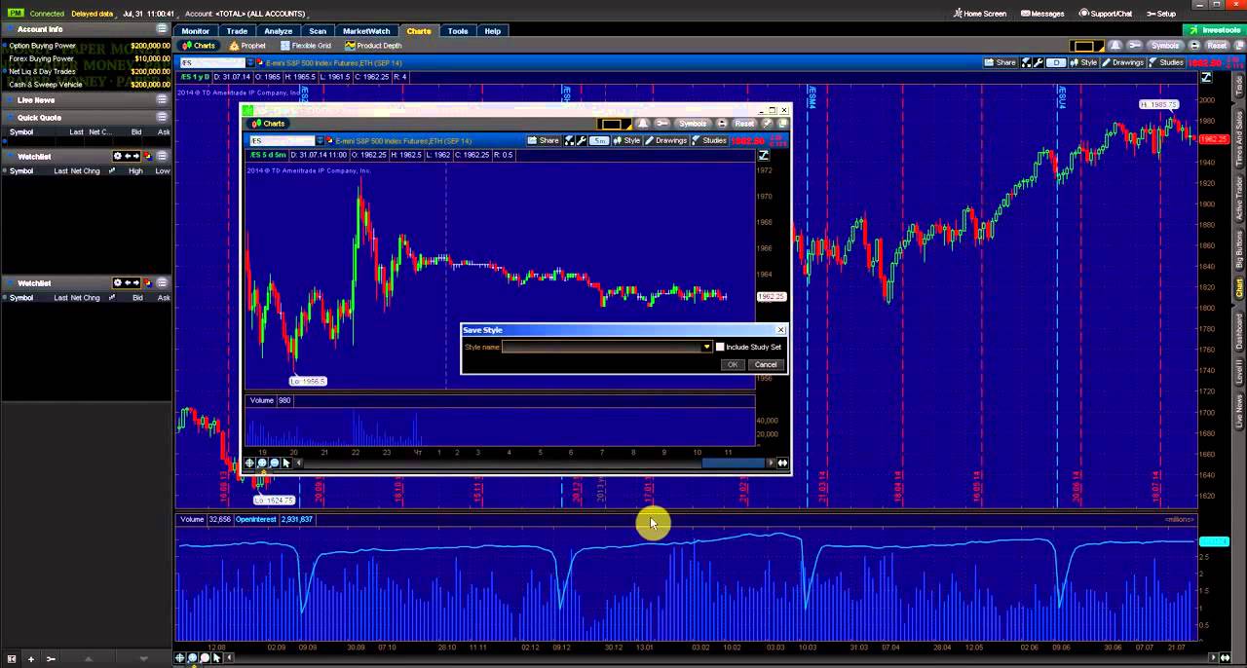The image size is (1247, 668).
Task: Open the Live News gadget menu
Action: click(162, 100)
